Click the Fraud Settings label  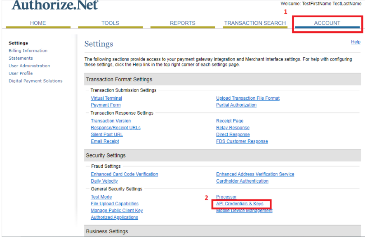(x=106, y=166)
